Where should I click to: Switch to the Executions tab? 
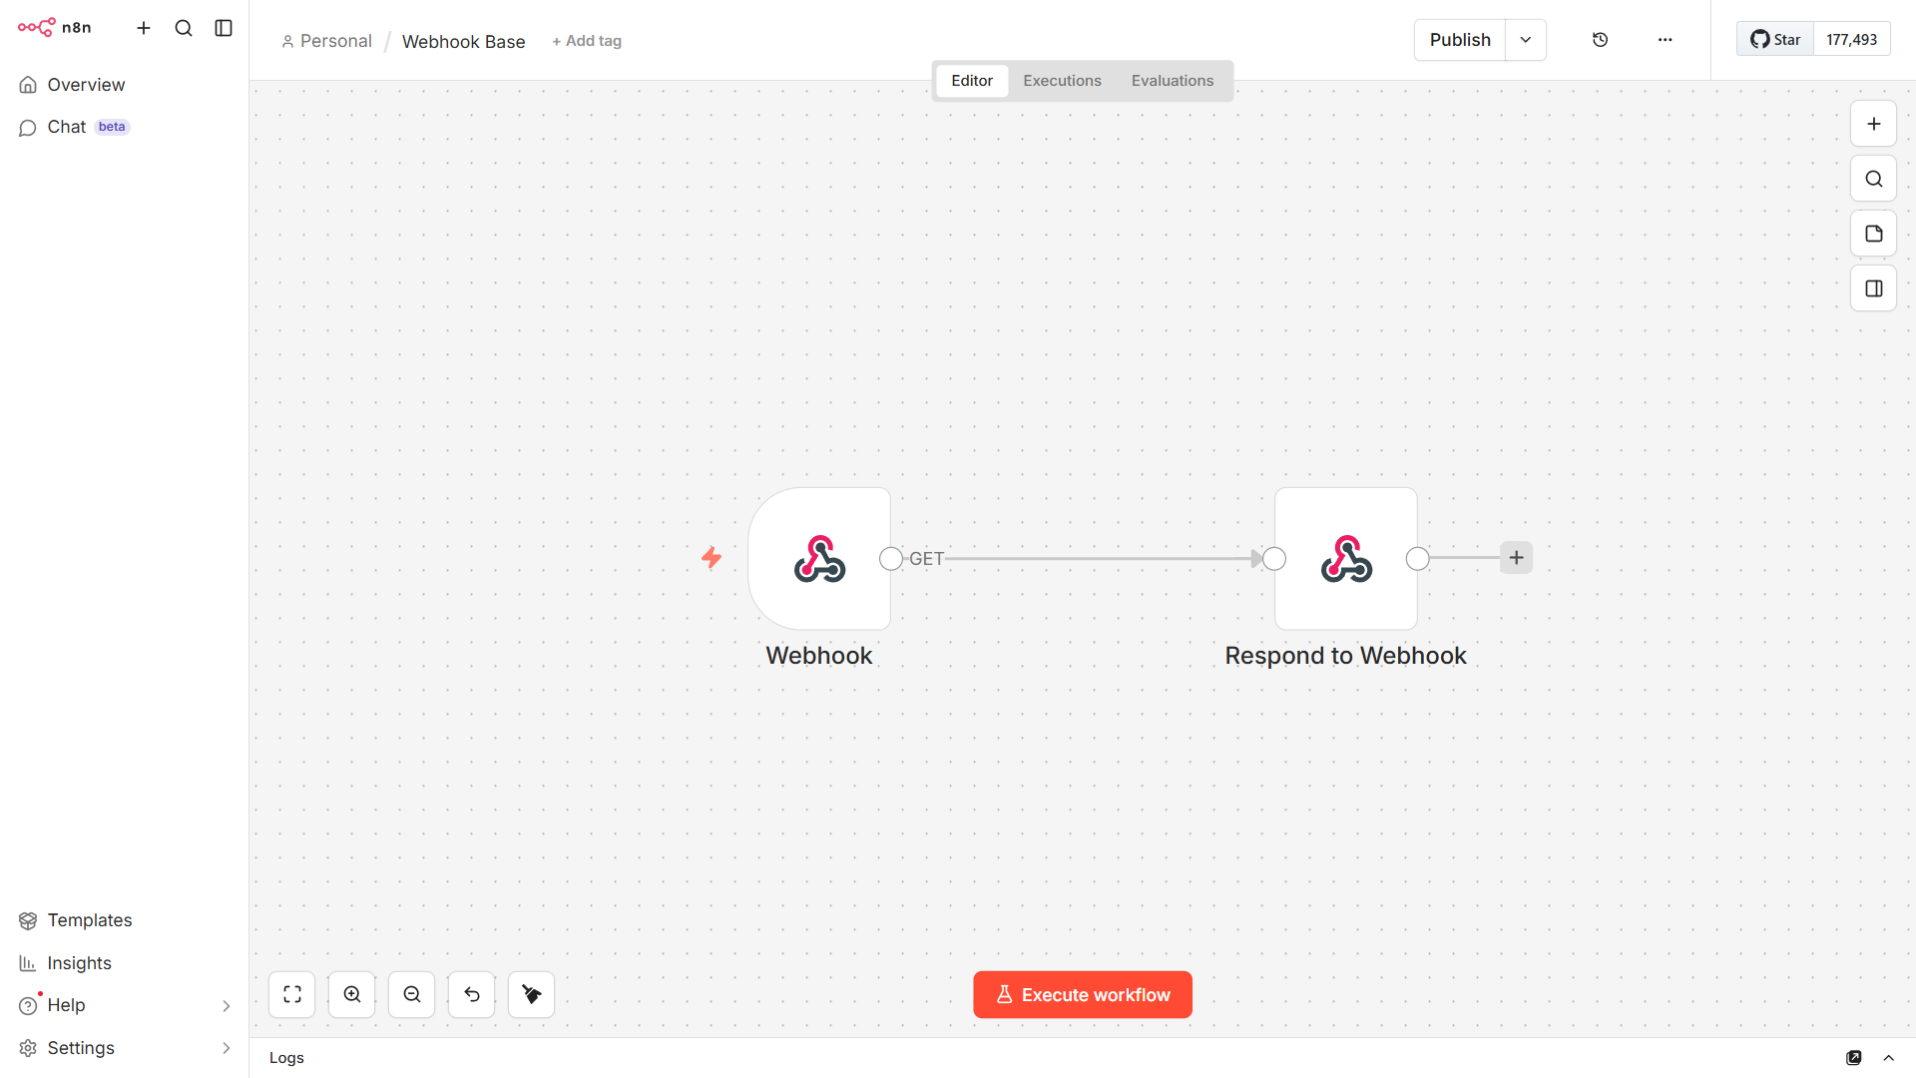[1062, 81]
